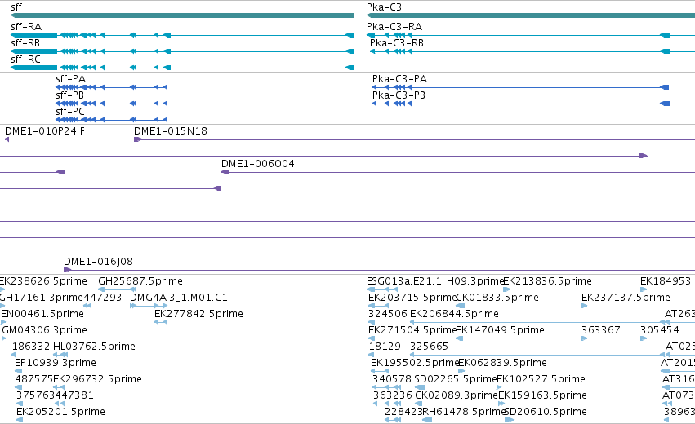
Task: Select the Pka-C3-RB transcript label
Action: 397,43
